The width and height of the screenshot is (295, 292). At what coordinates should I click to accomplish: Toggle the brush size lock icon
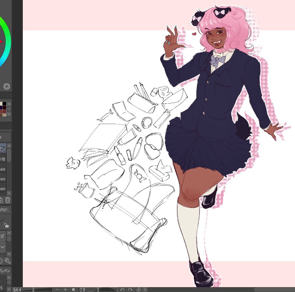click(x=6, y=225)
